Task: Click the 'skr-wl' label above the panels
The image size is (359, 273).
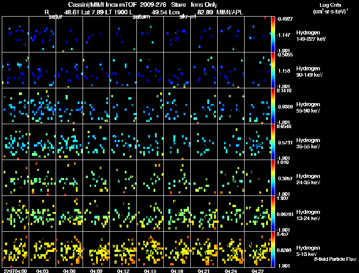Action: click(x=188, y=17)
